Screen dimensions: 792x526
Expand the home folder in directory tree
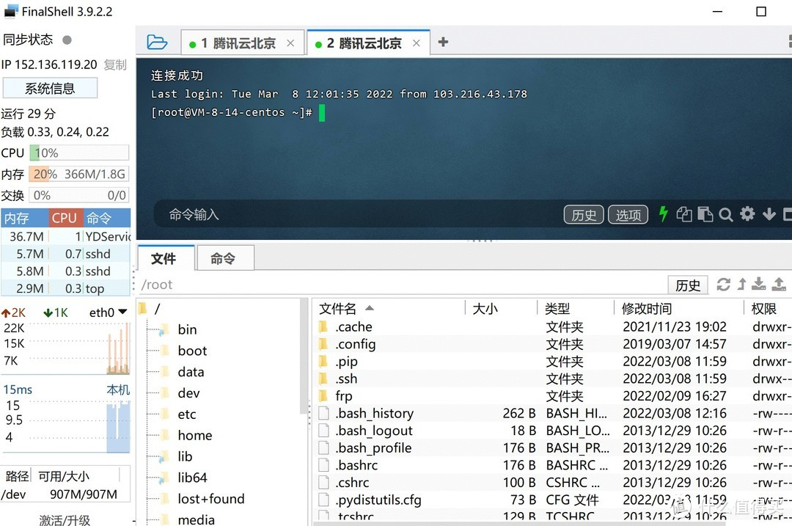(194, 435)
